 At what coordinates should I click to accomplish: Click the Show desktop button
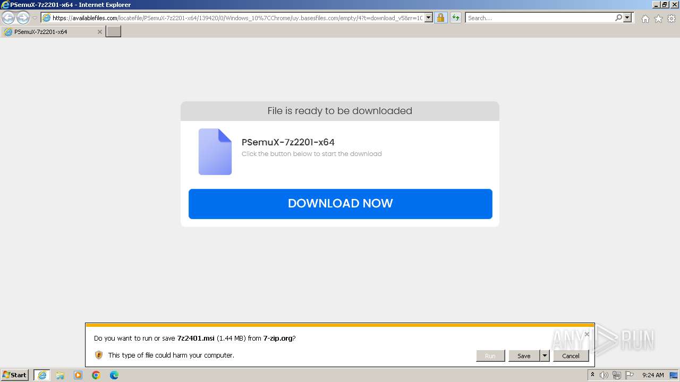point(674,375)
